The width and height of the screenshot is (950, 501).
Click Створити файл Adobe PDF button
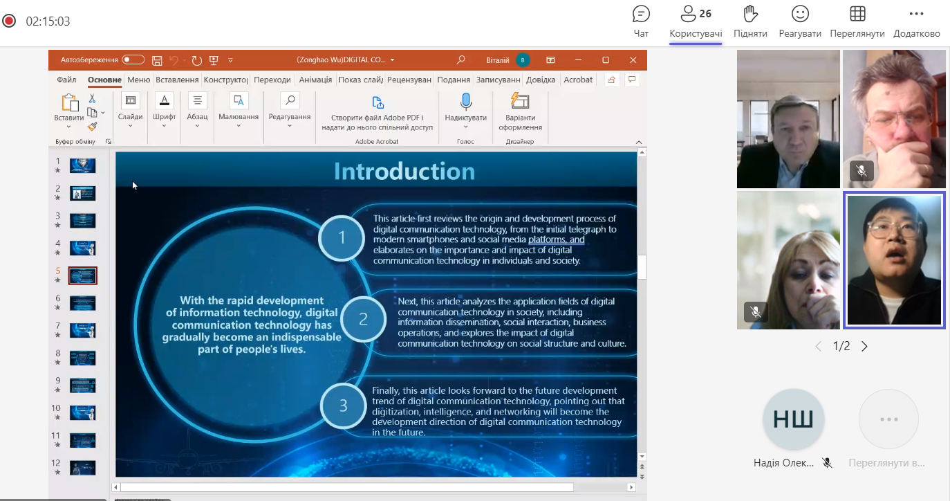click(x=378, y=112)
